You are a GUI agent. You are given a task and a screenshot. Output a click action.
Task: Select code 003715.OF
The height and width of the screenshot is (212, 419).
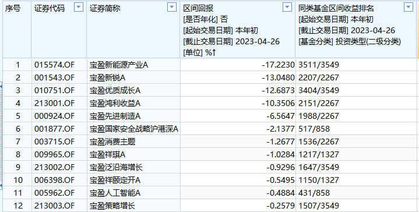point(54,142)
